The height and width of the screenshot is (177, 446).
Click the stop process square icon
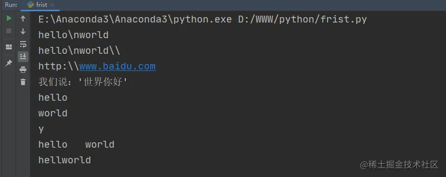coord(9,31)
